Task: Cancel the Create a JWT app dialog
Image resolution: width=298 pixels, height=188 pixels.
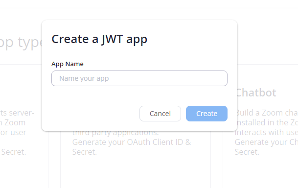Action: 160,114
